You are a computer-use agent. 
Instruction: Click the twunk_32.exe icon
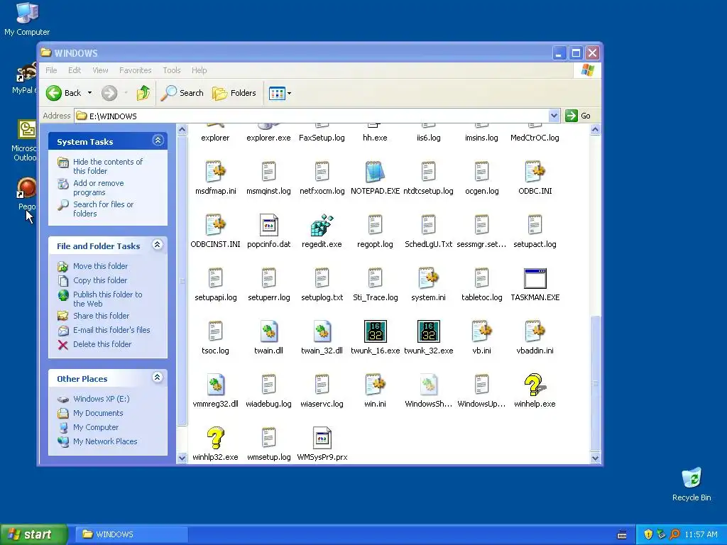pos(428,331)
